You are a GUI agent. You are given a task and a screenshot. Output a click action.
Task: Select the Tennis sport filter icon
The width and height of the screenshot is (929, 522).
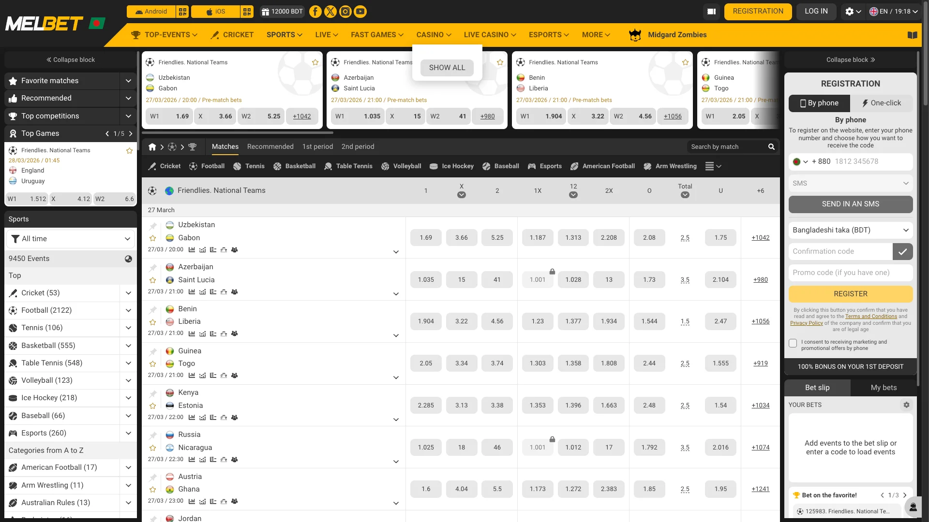pos(238,166)
